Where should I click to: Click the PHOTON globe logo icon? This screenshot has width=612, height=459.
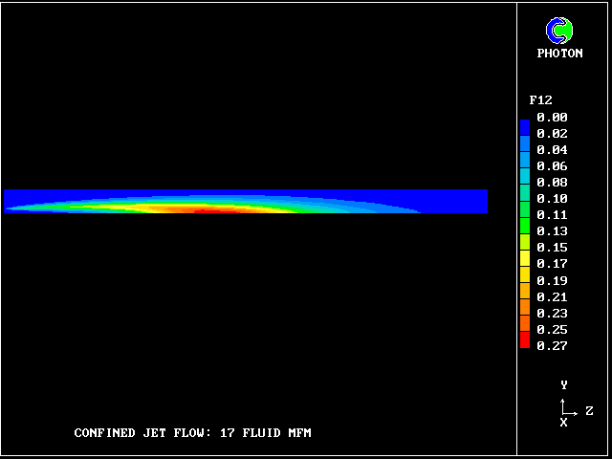point(559,31)
